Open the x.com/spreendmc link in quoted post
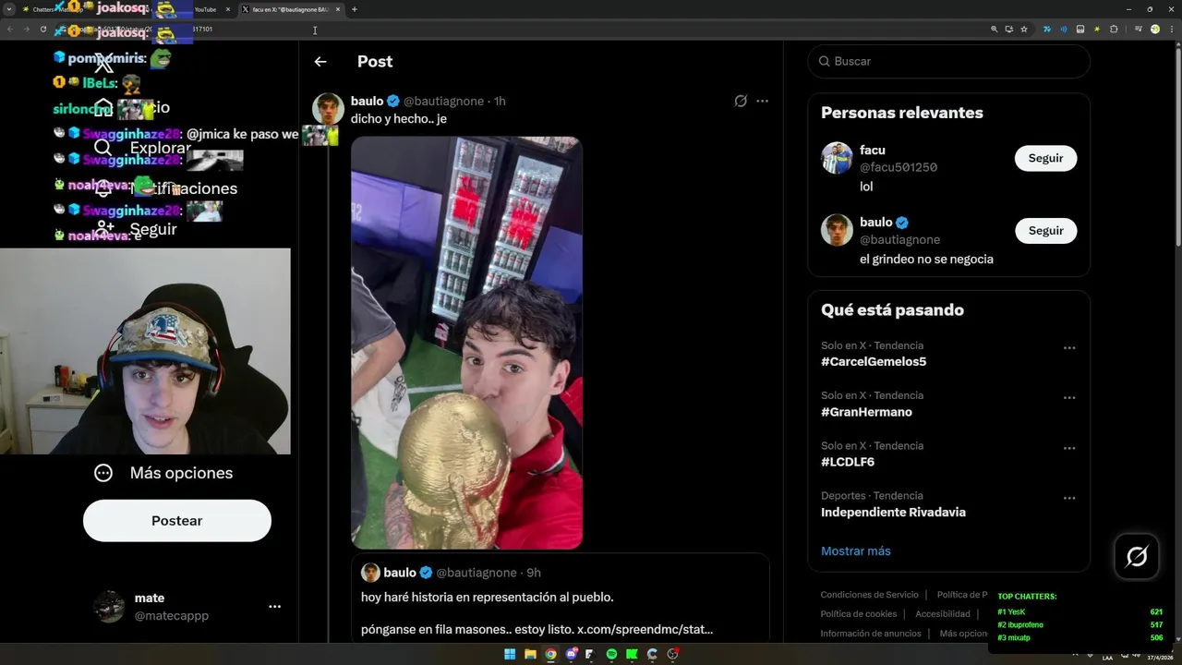This screenshot has height=665, width=1182. point(645,629)
